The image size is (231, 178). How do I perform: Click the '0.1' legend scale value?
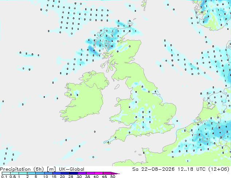point(4,177)
